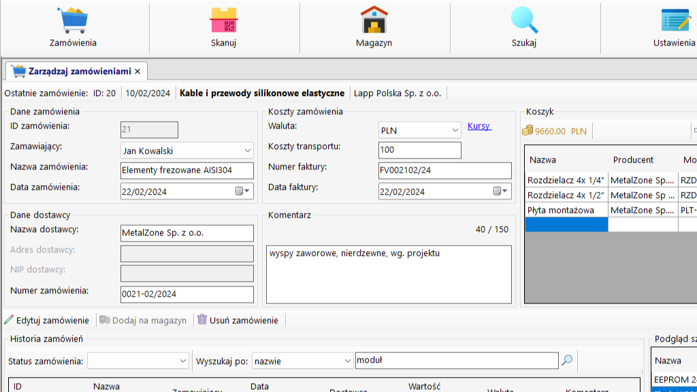Open Ustawienia settings icon
The image size is (697, 392).
[x=675, y=20]
